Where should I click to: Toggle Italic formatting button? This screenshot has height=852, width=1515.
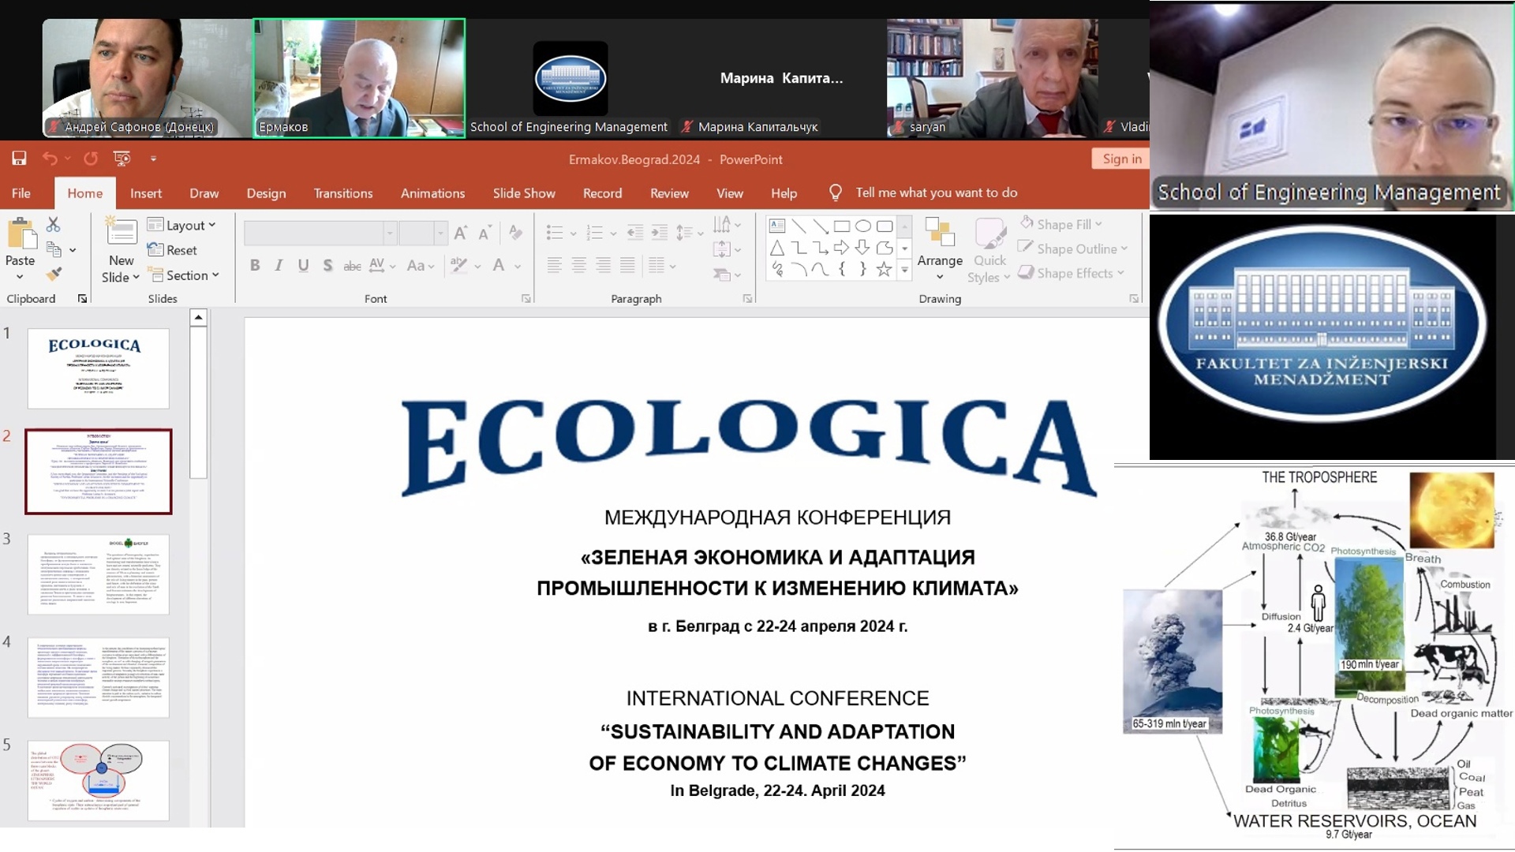279,266
